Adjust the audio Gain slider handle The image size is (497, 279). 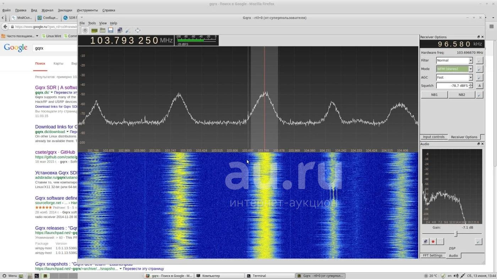coord(456,234)
